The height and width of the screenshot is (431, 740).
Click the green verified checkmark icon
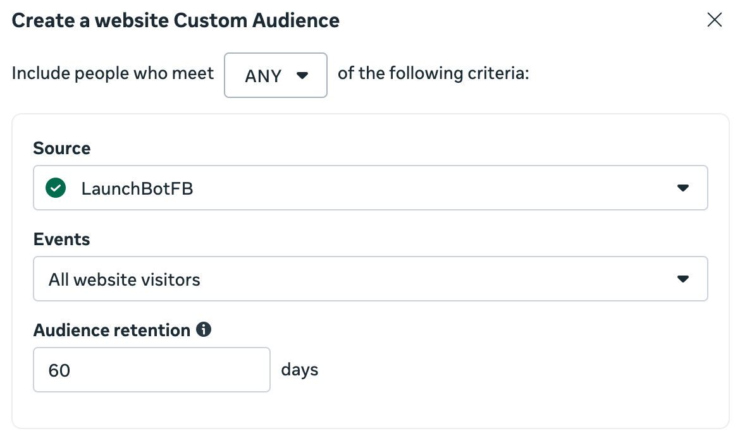[x=56, y=188]
